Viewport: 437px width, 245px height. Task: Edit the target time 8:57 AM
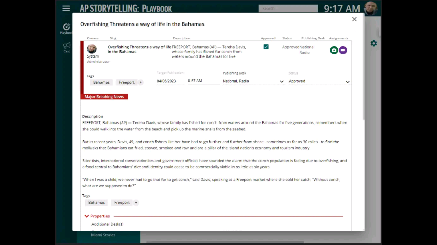pos(195,81)
